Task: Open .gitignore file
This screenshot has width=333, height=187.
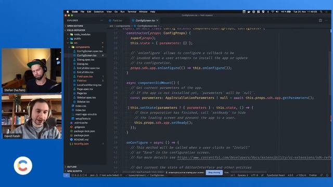Action: coord(80,127)
